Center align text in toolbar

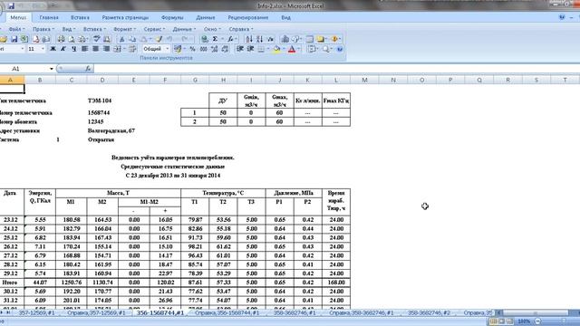95,49
